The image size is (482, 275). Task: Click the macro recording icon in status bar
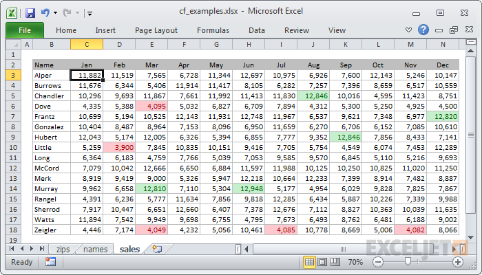click(50, 262)
